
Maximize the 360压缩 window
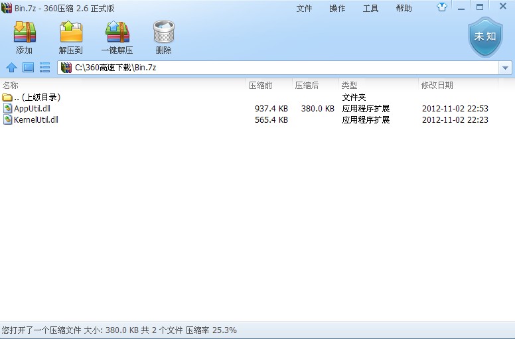(x=480, y=7)
